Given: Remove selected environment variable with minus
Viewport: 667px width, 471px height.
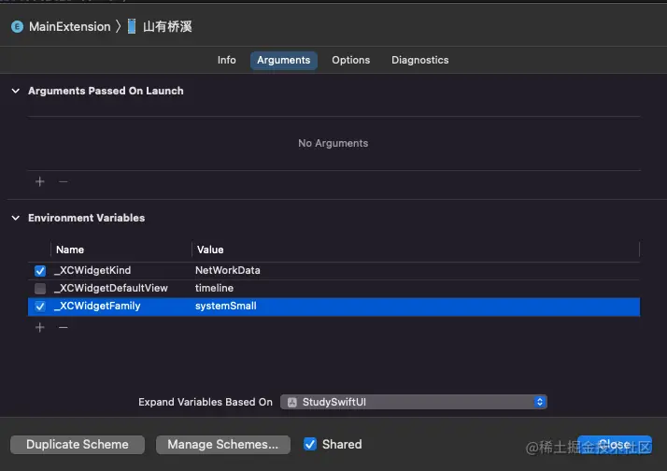Looking at the screenshot, I should (64, 327).
